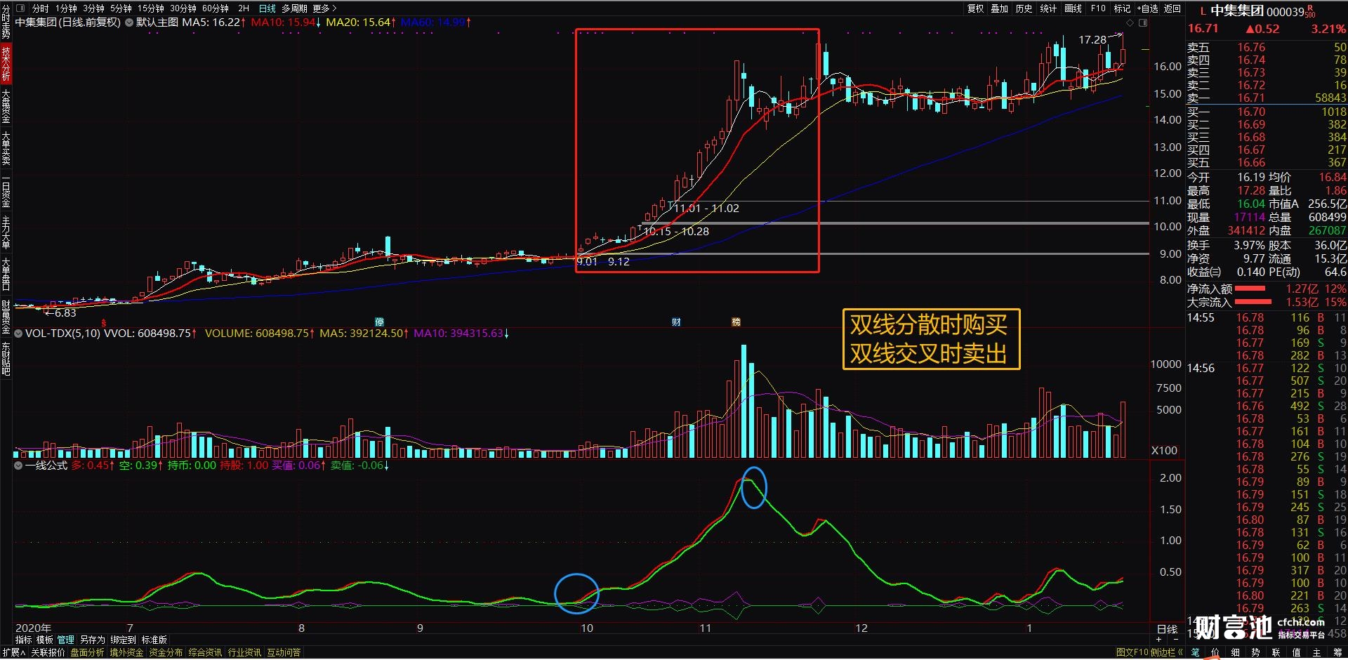Click the 叠加 overlay button
This screenshot has height=660, width=1348.
(x=1000, y=8)
